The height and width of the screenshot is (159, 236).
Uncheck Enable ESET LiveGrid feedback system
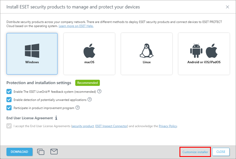[x=9, y=92]
